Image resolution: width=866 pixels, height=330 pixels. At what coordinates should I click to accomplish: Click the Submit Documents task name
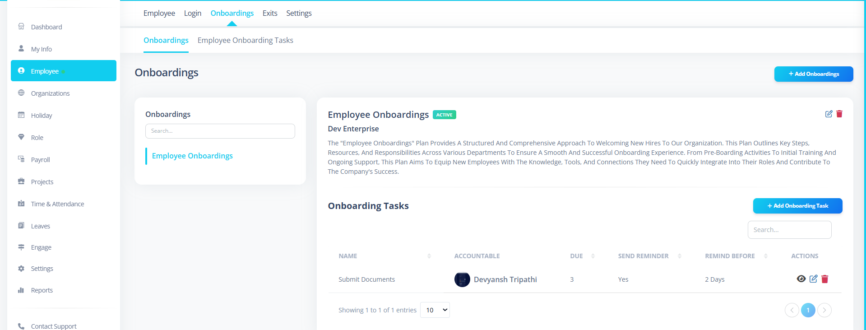pos(366,279)
